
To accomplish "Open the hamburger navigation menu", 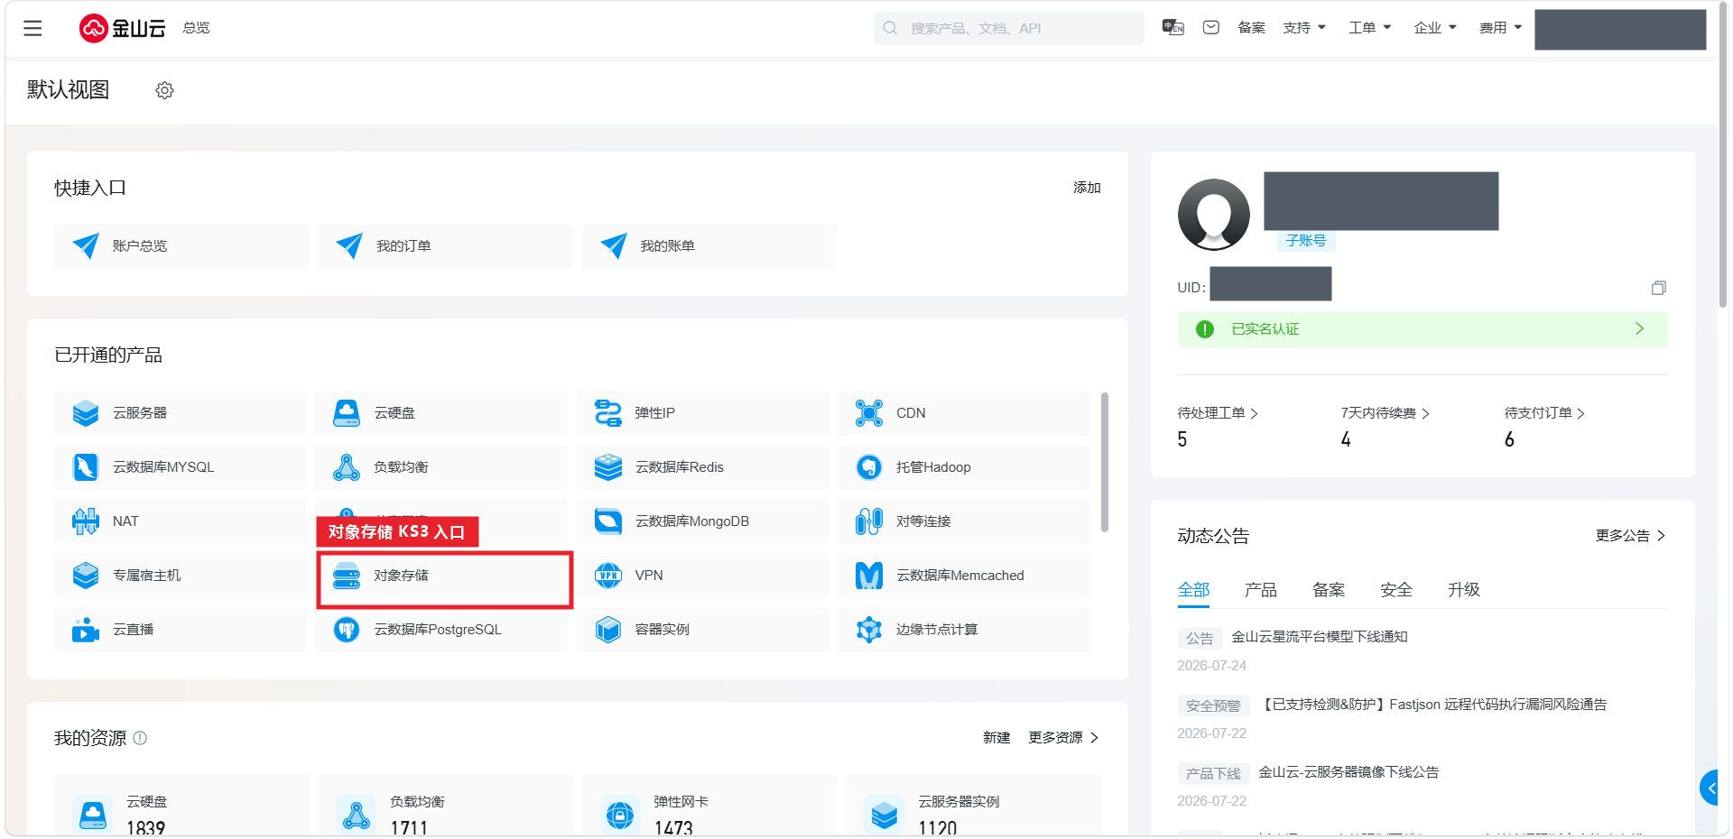I will 33,28.
